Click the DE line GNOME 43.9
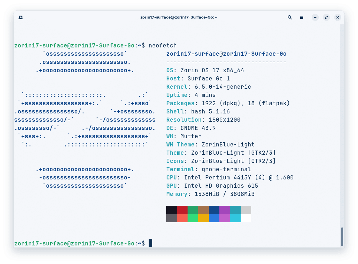The width and height of the screenshot is (358, 264). [x=191, y=128]
